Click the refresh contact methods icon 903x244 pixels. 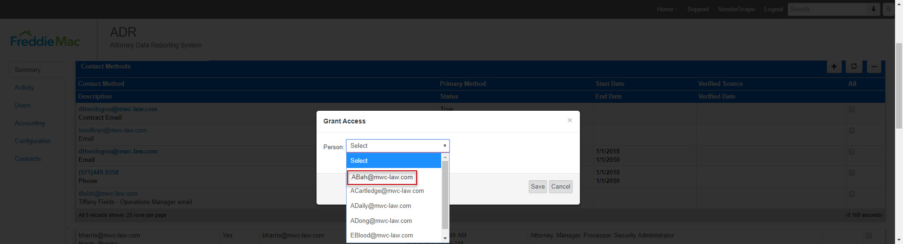pyautogui.click(x=854, y=67)
